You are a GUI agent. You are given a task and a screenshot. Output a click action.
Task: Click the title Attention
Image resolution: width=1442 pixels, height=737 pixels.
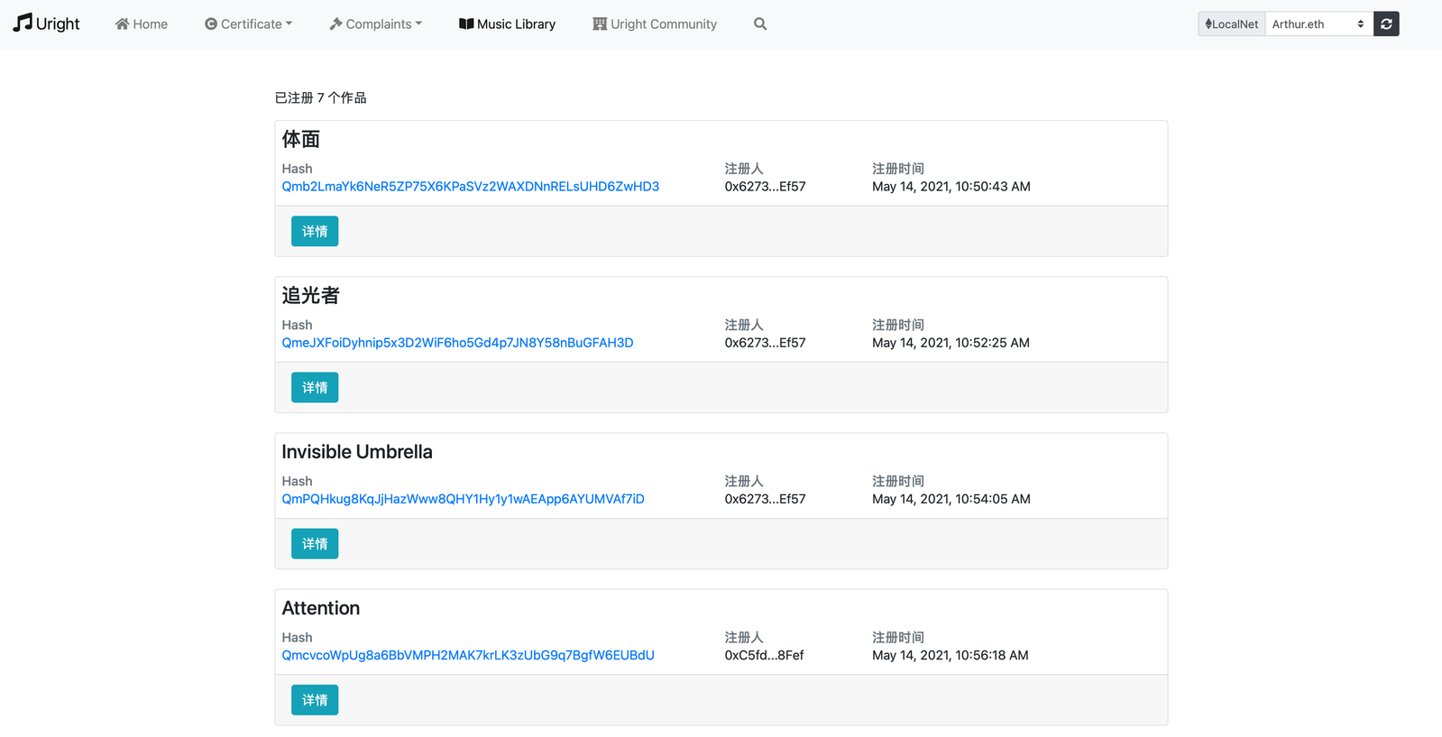click(x=321, y=608)
